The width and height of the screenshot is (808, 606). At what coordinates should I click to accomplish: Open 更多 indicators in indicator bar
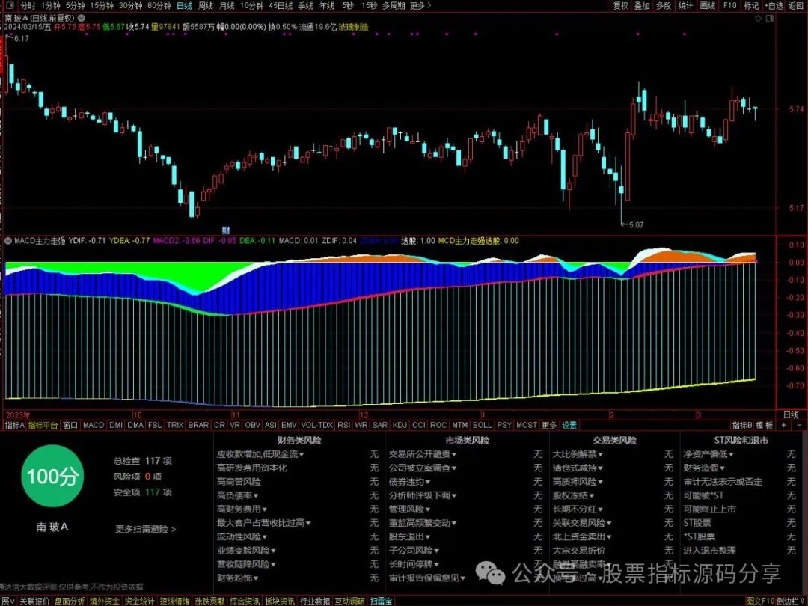point(549,425)
